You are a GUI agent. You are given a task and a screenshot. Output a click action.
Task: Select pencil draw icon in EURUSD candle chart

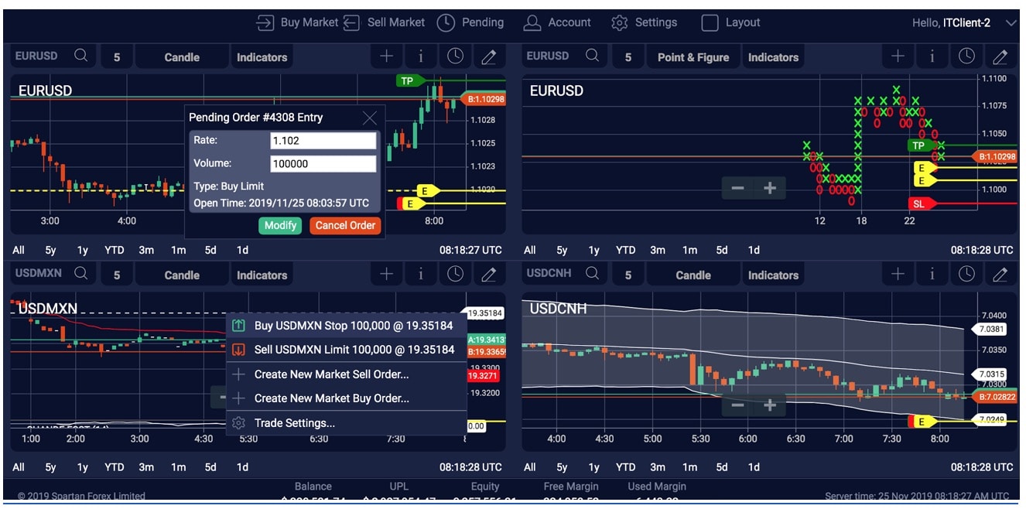(489, 56)
